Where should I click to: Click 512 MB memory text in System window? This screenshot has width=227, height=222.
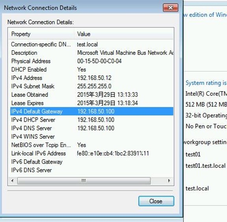[x=206, y=104]
